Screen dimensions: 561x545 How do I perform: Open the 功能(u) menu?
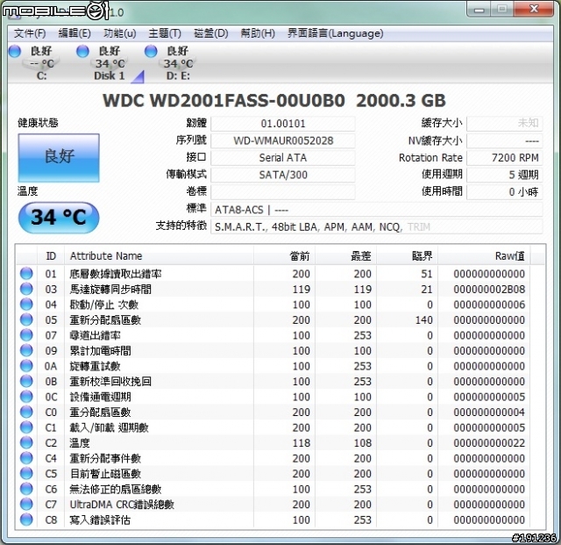tap(119, 33)
